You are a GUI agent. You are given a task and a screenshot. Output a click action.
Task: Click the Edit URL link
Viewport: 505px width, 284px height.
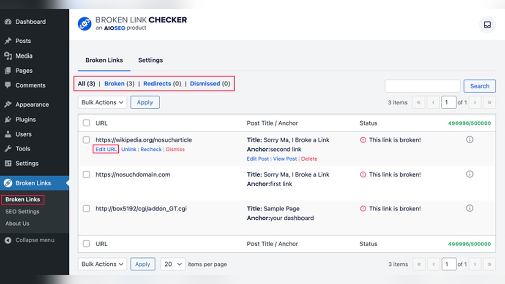106,149
